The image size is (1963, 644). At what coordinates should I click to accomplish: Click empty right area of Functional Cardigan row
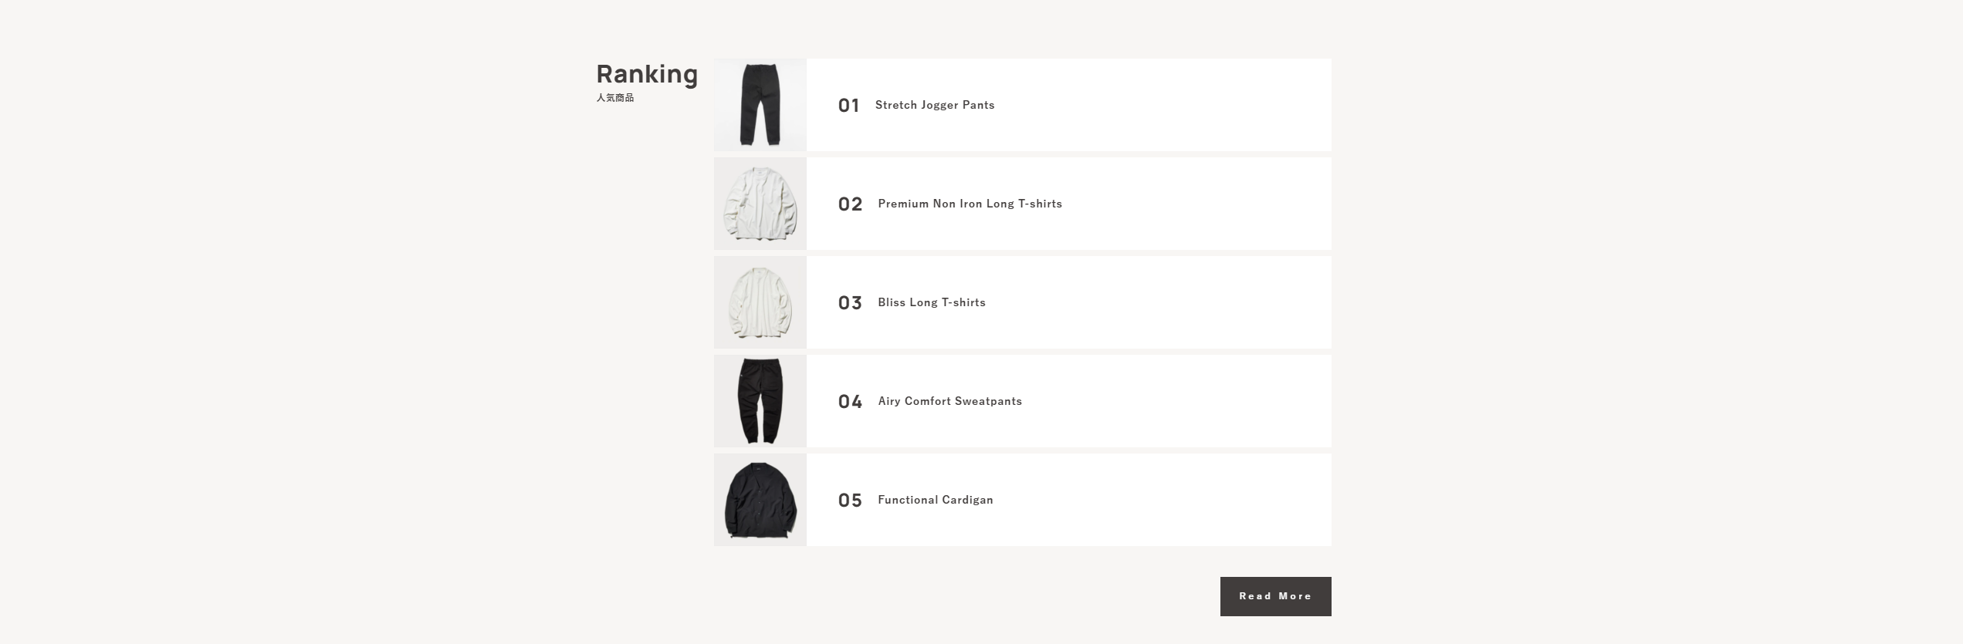[x=1196, y=500]
